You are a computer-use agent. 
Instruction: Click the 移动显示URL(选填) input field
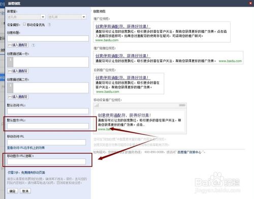pyautogui.click(x=46, y=162)
